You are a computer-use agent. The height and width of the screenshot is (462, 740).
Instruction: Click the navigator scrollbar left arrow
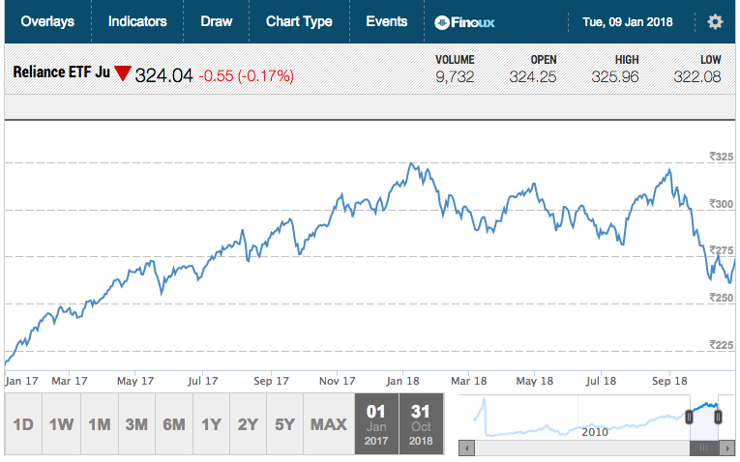pos(467,448)
